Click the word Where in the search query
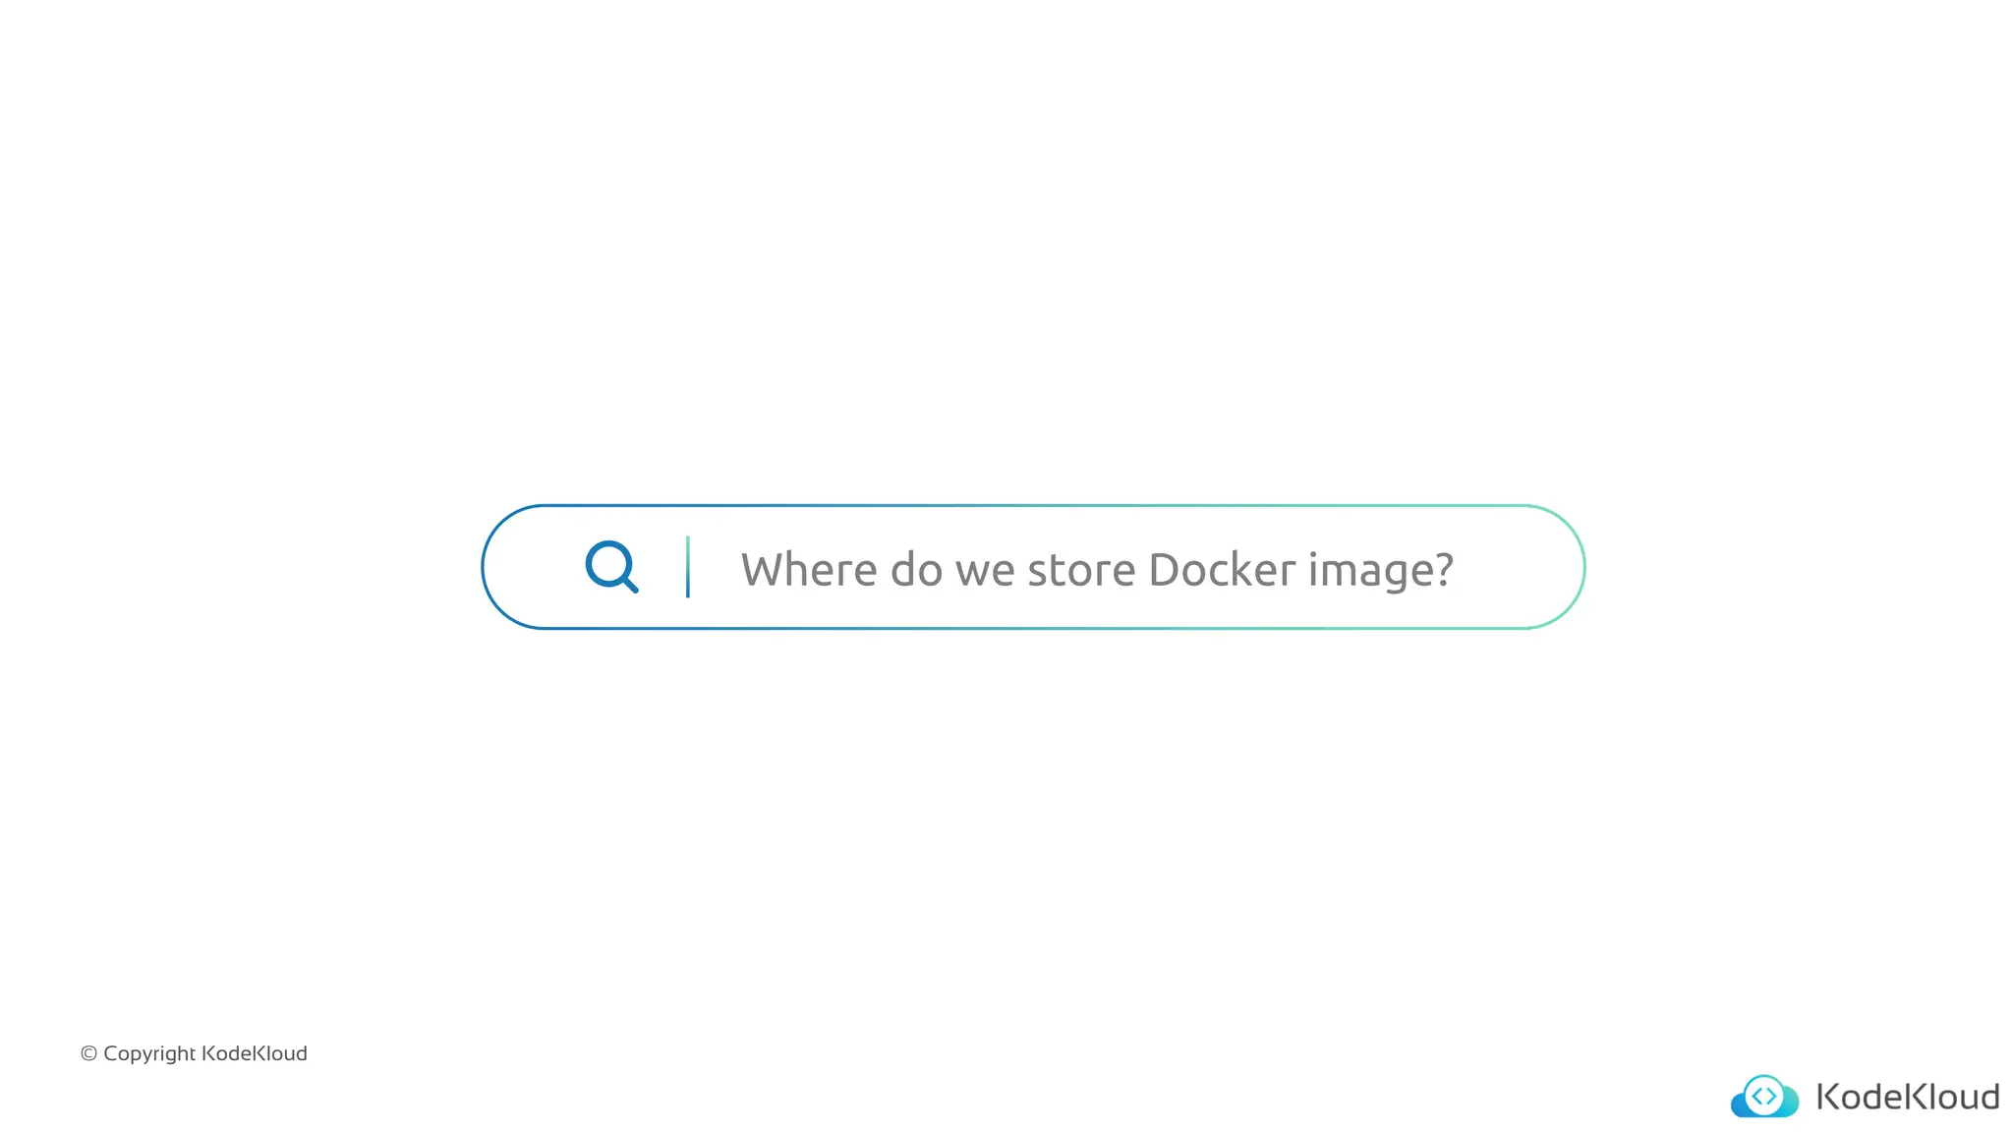Image resolution: width=2013 pixels, height=1132 pixels. (x=809, y=569)
